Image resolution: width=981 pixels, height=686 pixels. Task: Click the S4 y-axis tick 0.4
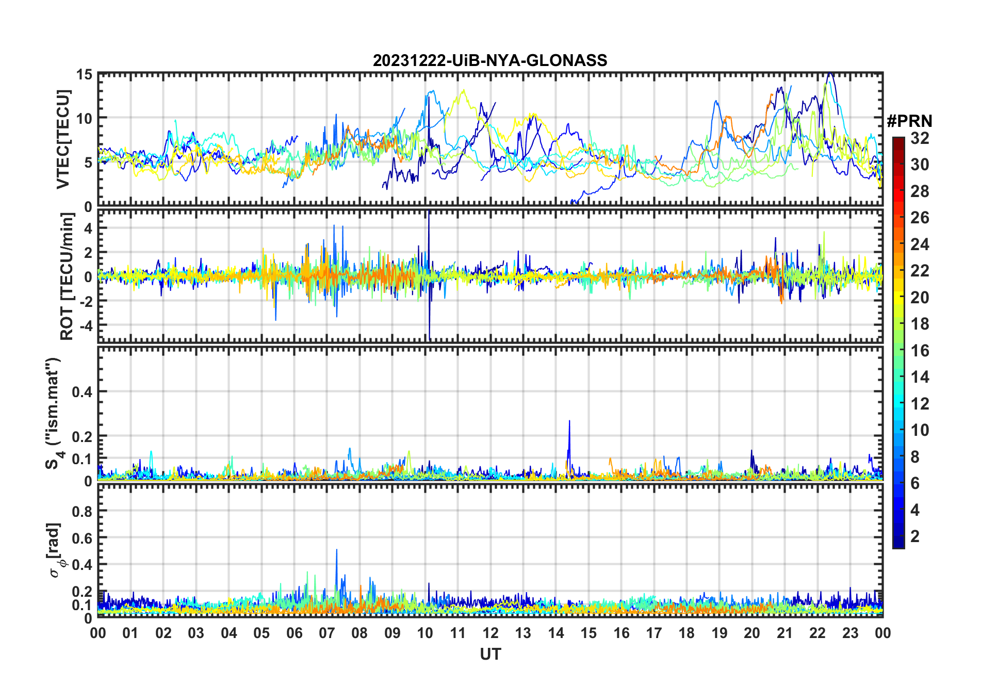83,392
